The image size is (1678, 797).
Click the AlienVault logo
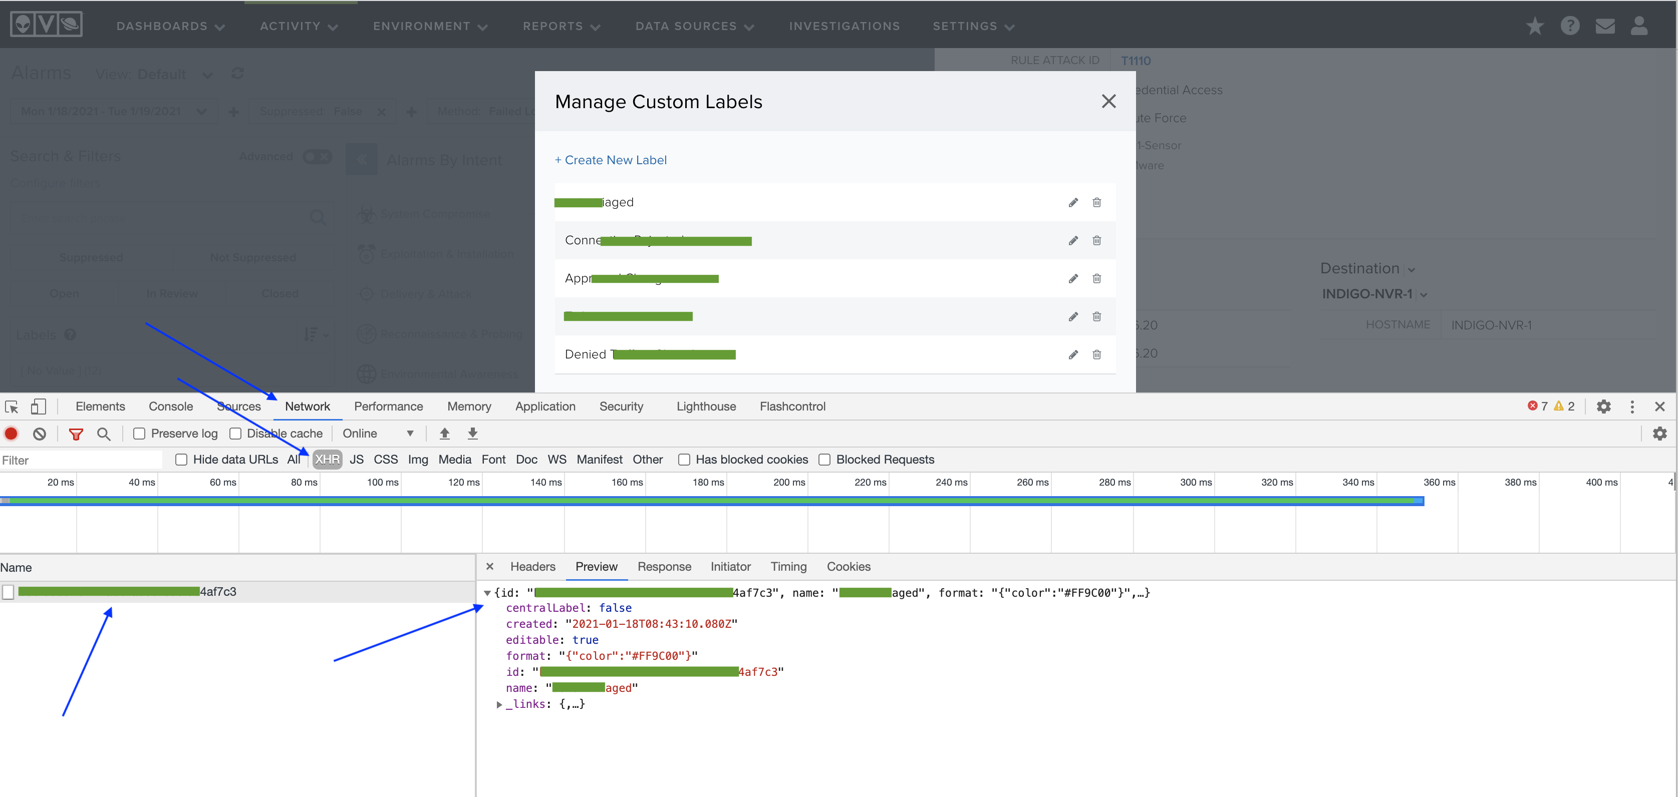pyautogui.click(x=46, y=25)
